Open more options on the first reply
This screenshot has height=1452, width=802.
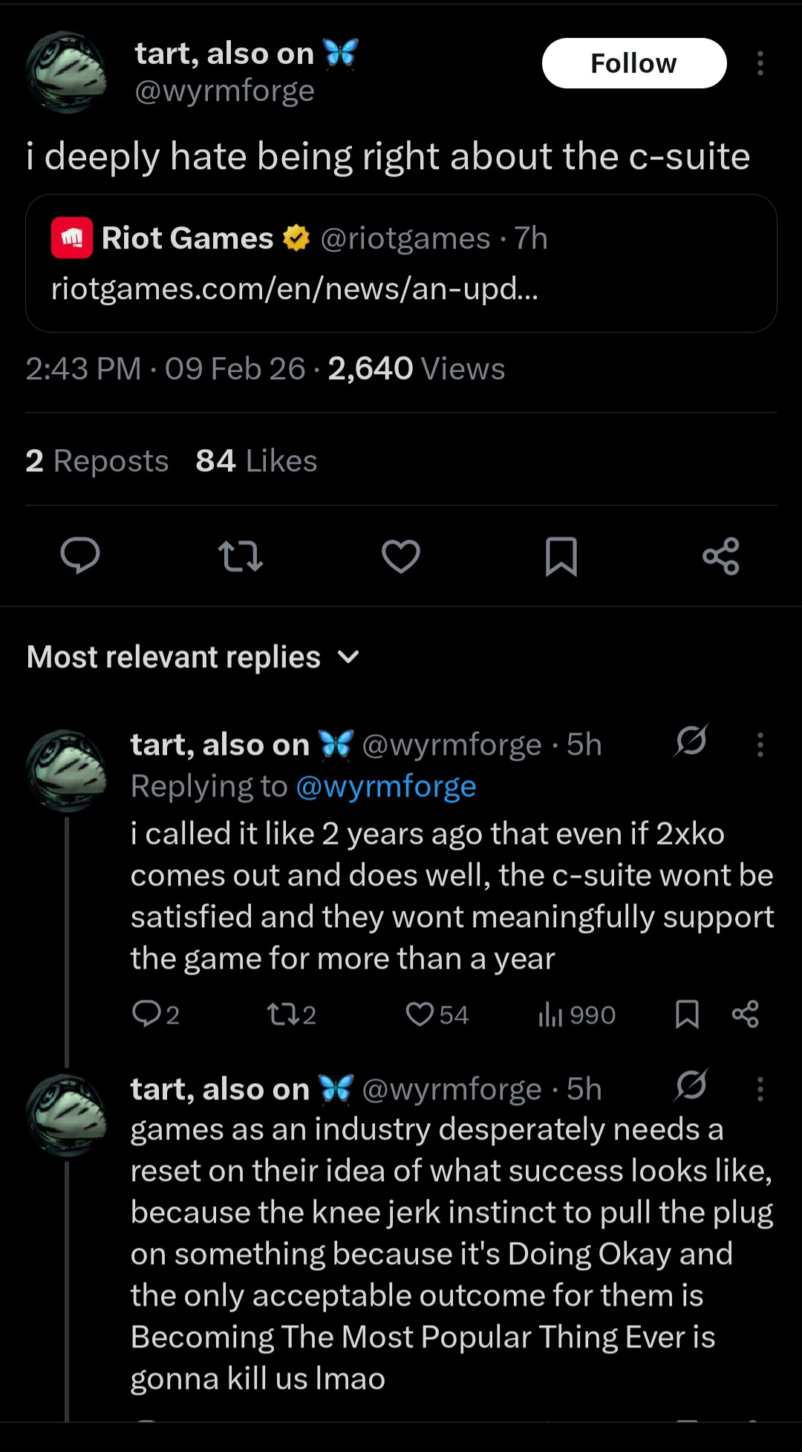(x=760, y=745)
